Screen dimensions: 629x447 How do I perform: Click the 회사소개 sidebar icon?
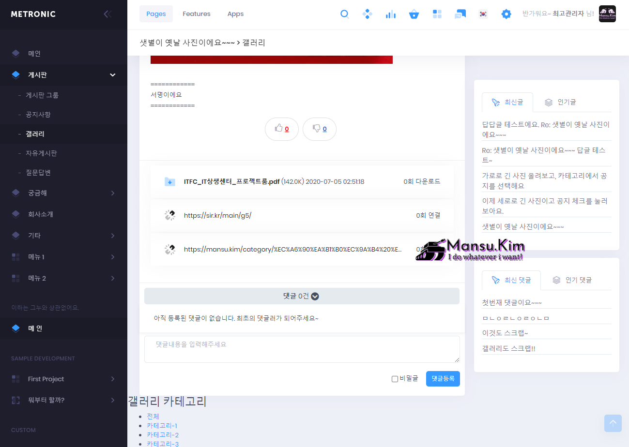[x=16, y=214]
